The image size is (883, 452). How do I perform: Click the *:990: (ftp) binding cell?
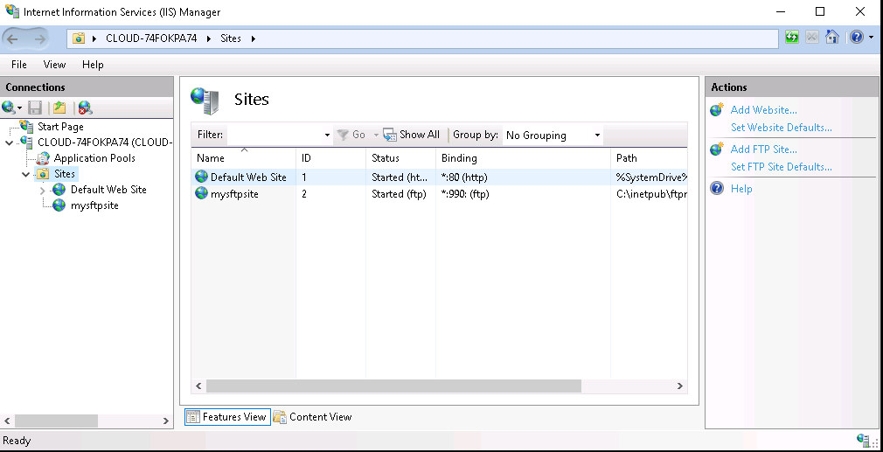coord(465,194)
